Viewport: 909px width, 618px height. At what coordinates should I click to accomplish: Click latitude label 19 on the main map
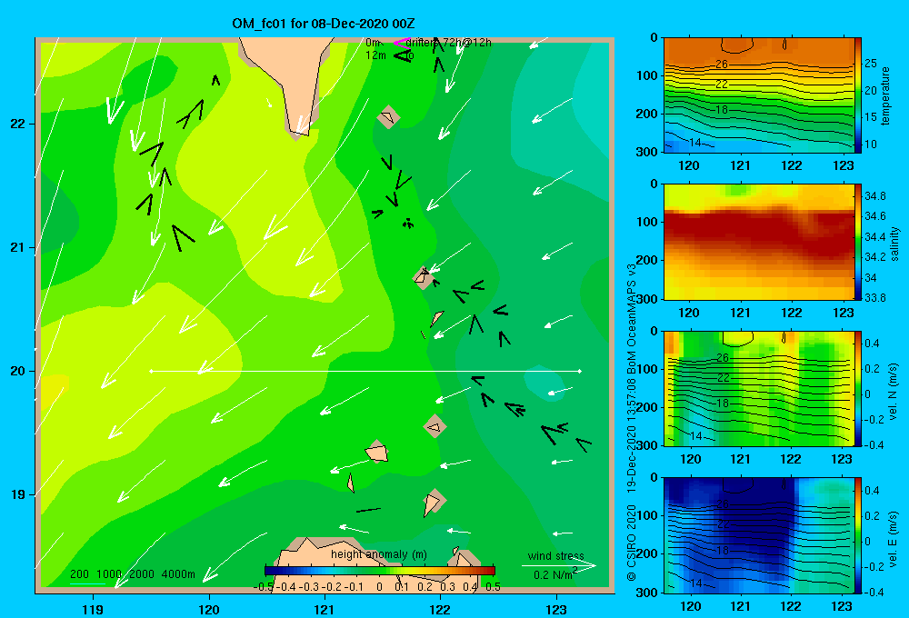(17, 494)
